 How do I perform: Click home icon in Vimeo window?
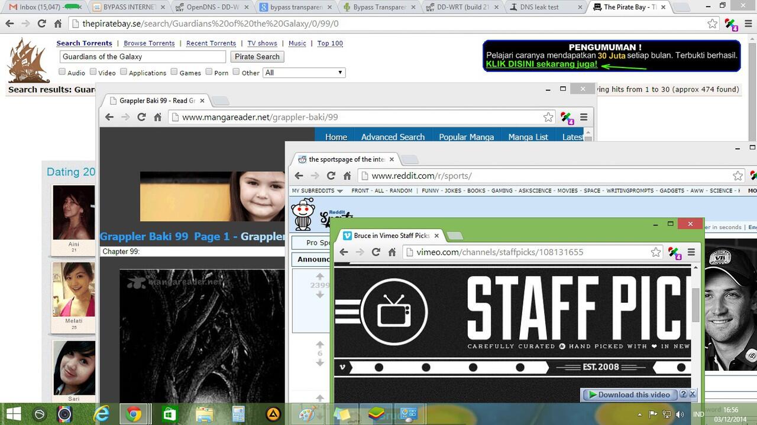pyautogui.click(x=392, y=252)
